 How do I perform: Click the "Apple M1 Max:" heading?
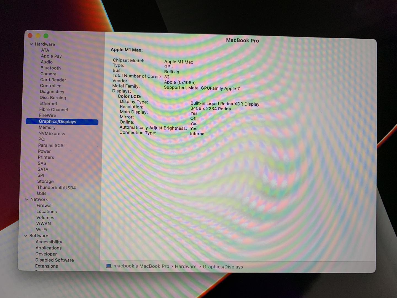(x=127, y=50)
